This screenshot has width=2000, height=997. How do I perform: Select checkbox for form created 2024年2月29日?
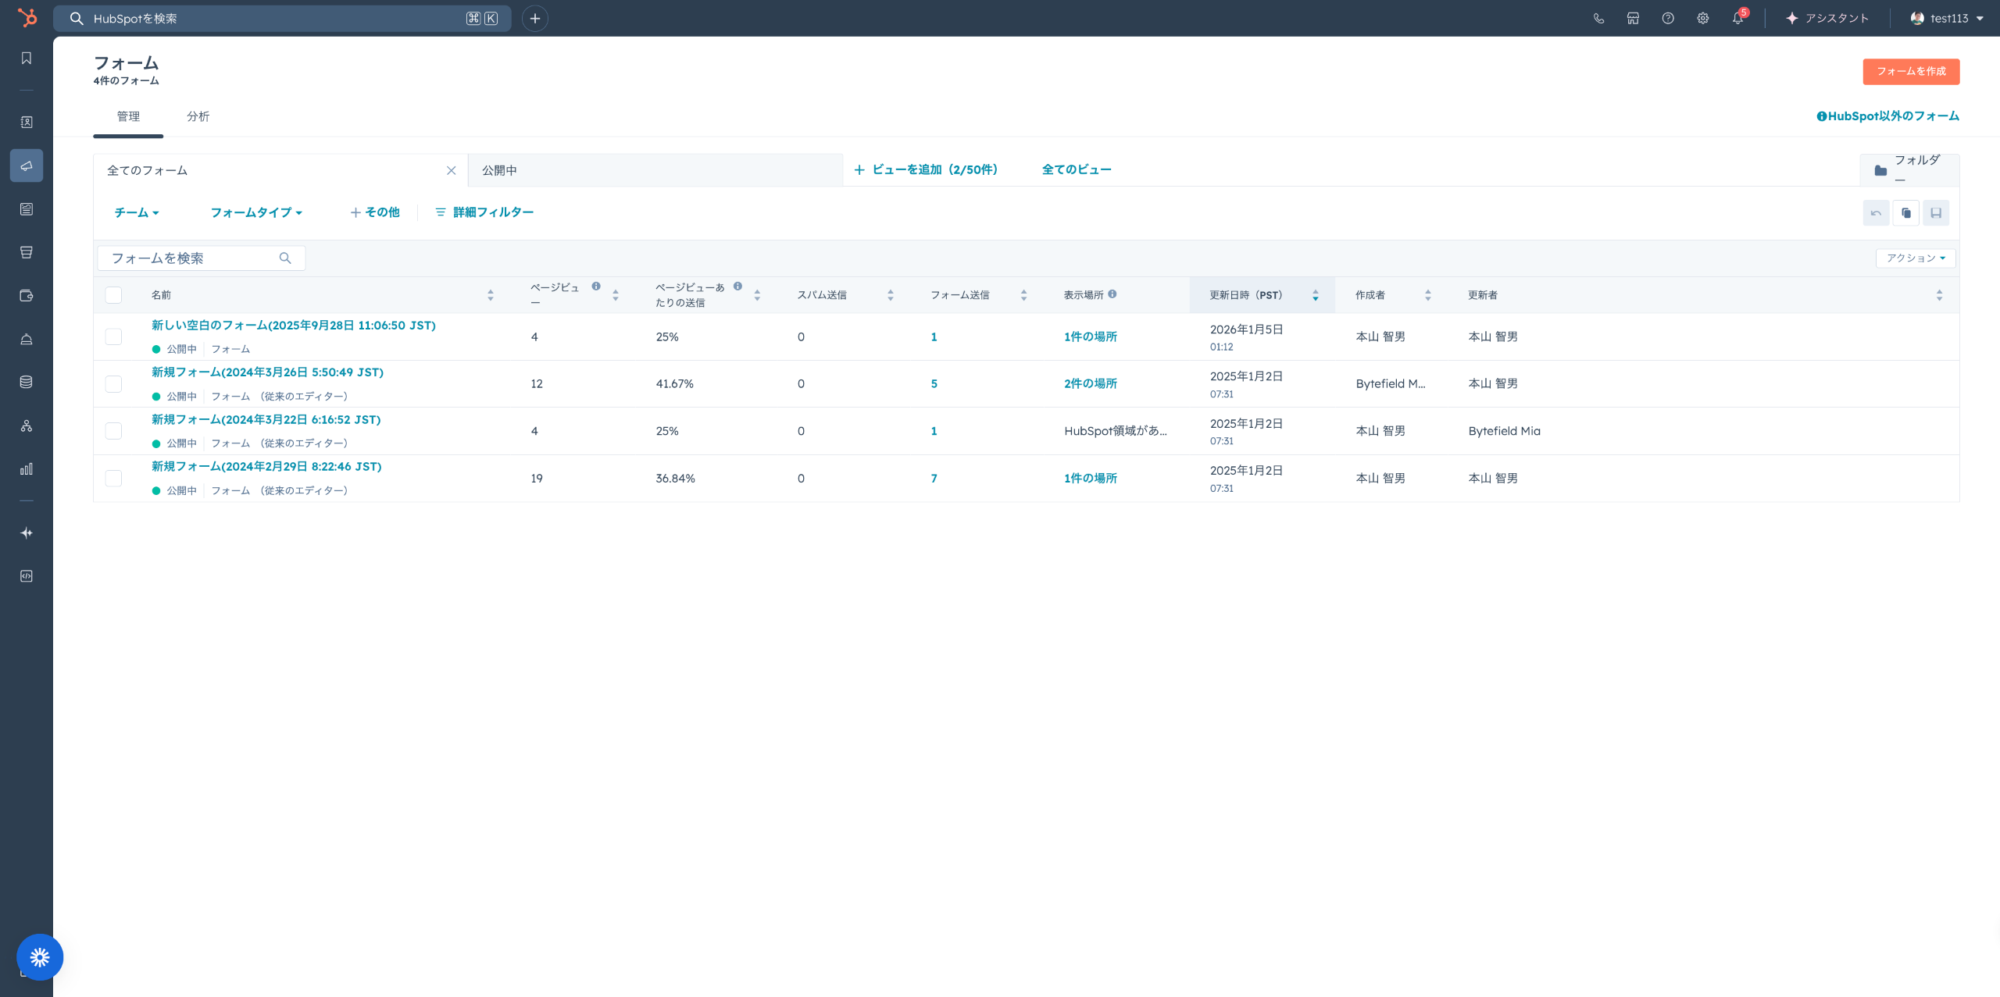pyautogui.click(x=114, y=478)
